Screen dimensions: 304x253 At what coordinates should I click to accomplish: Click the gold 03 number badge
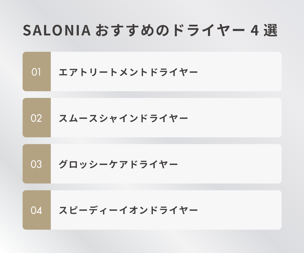[x=37, y=164]
